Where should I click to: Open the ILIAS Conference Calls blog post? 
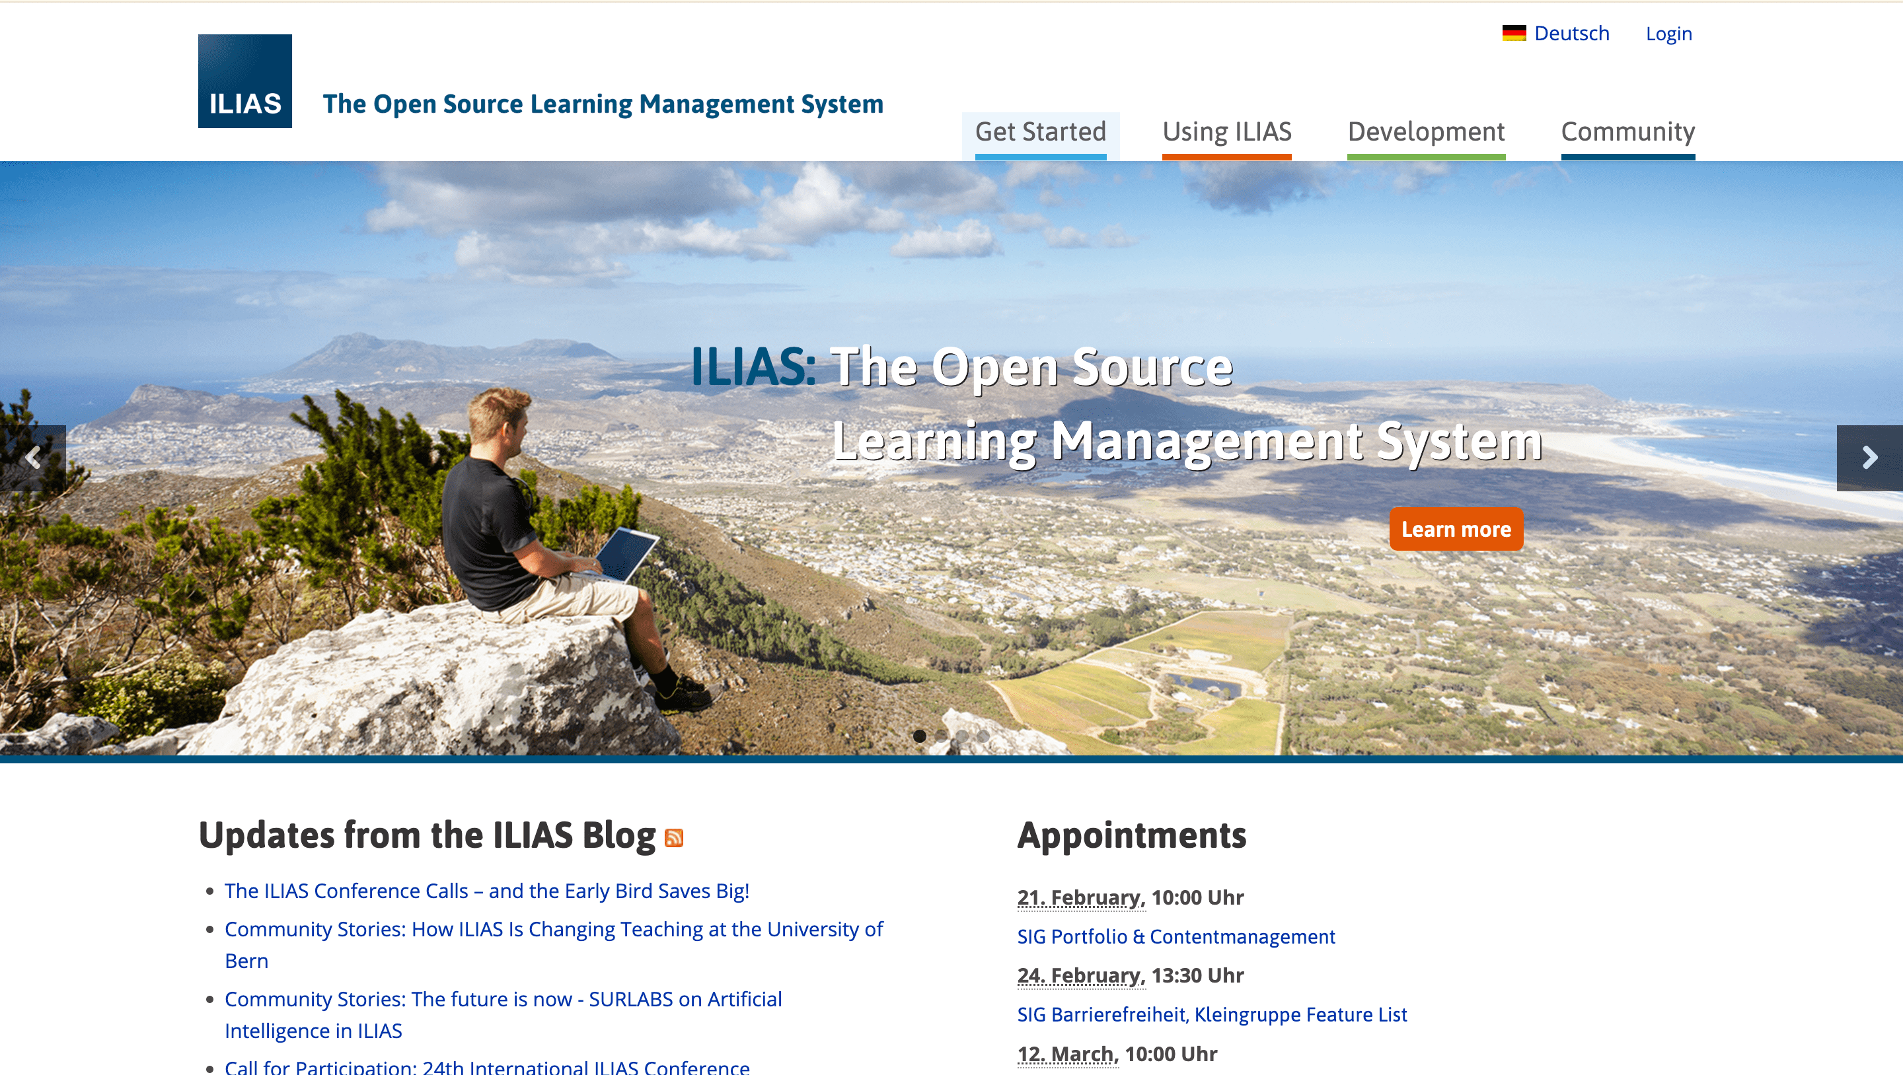pos(486,891)
